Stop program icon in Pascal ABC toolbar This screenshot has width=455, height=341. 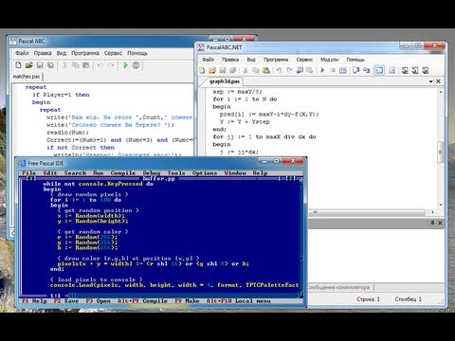pyautogui.click(x=136, y=65)
